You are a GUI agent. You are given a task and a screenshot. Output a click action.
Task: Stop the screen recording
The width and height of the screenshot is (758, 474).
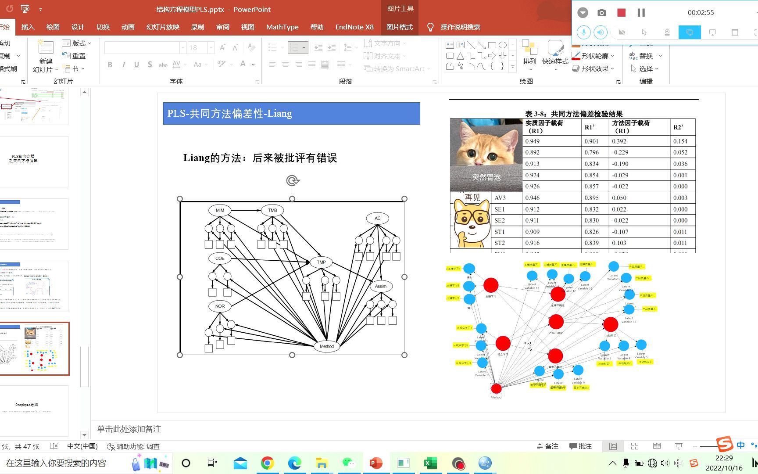click(621, 13)
